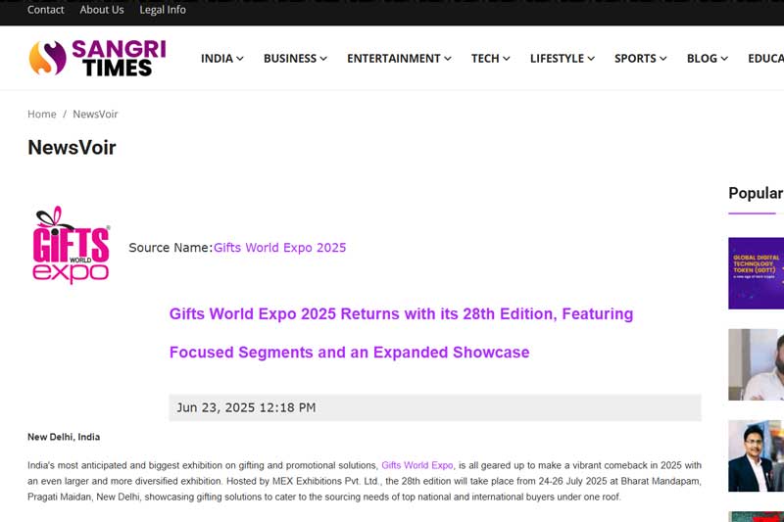The image size is (784, 522).
Task: Open the popular thumbnail of the bearded man
Action: (x=756, y=364)
